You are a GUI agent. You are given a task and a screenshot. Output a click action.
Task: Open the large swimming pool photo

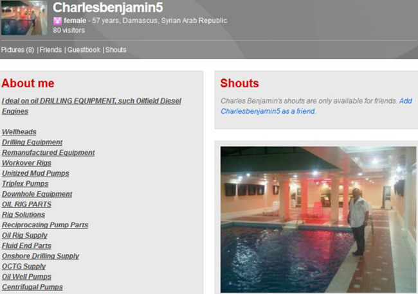click(x=318, y=220)
